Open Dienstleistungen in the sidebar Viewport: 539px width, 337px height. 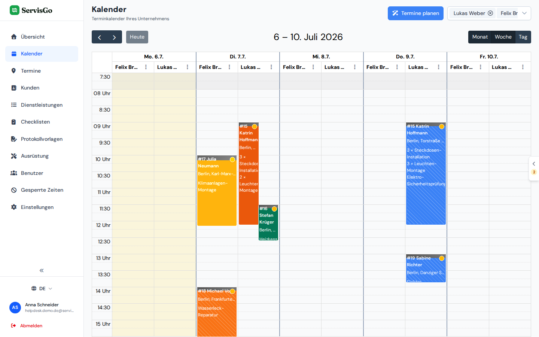[x=42, y=105]
